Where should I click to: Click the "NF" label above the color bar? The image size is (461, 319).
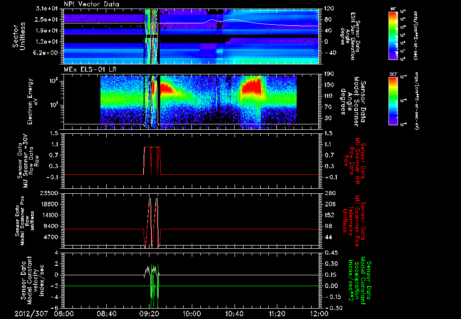click(393, 9)
